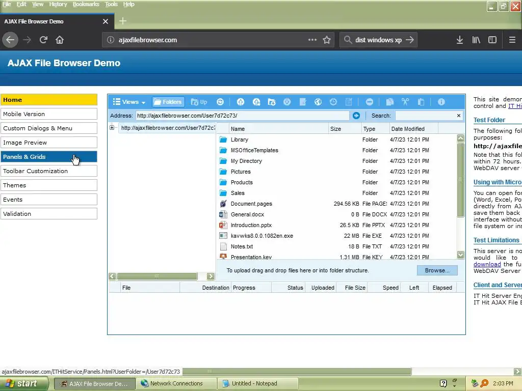This screenshot has height=391, width=522.
Task: Open Custom Dialogs & Menu page
Action: pyautogui.click(x=49, y=128)
